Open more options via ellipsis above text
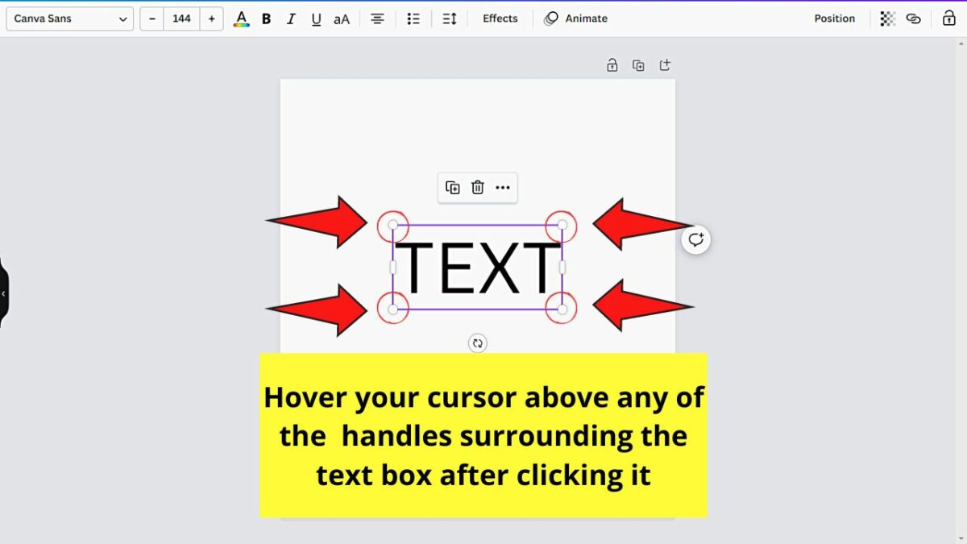The width and height of the screenshot is (967, 544). (x=502, y=187)
